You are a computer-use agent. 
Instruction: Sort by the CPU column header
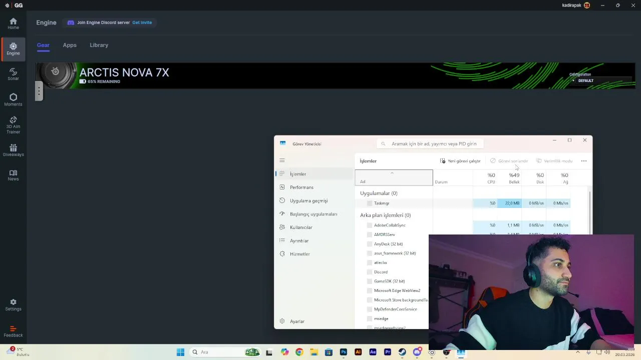pos(485,178)
